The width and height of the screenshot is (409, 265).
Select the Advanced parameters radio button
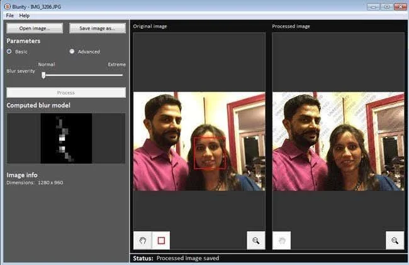pos(72,51)
